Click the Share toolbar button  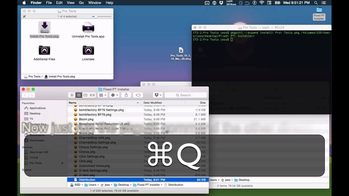[126, 95]
